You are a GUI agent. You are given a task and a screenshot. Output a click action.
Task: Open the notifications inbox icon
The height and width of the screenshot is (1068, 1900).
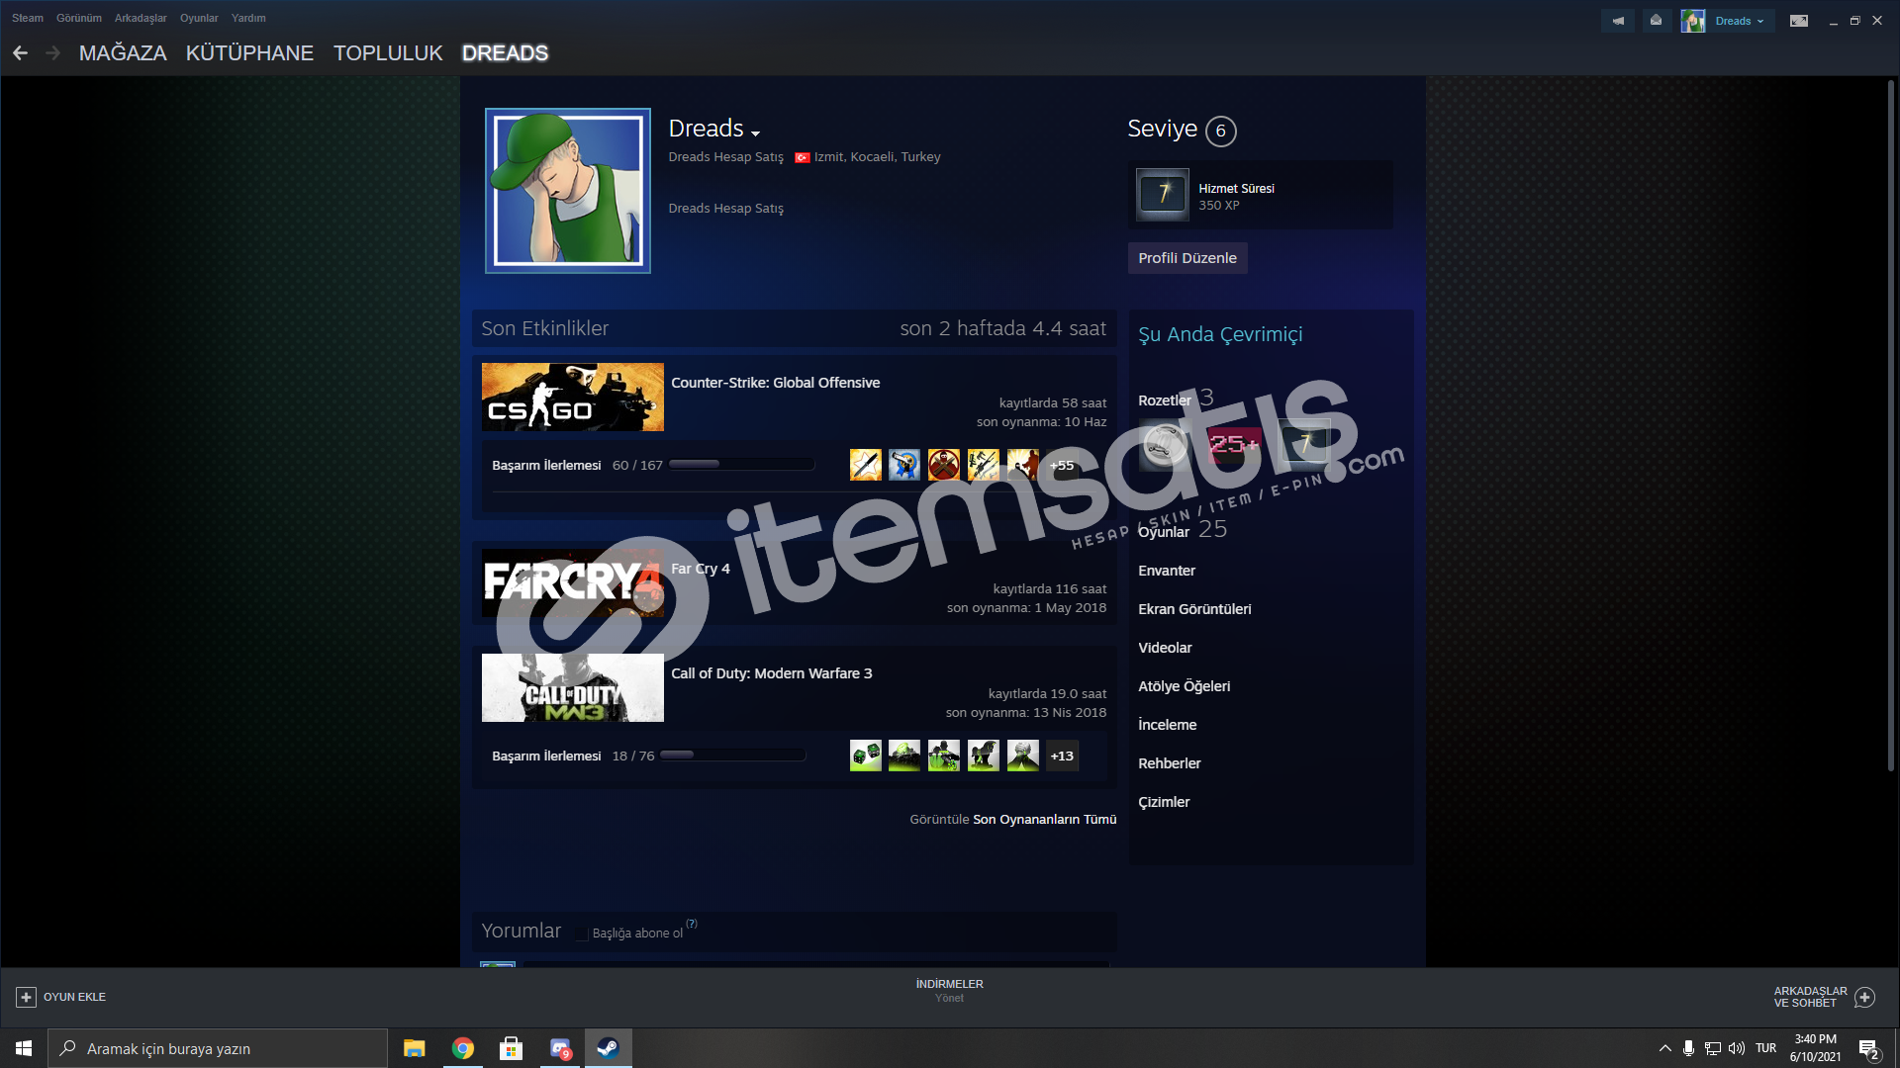[x=1656, y=21]
